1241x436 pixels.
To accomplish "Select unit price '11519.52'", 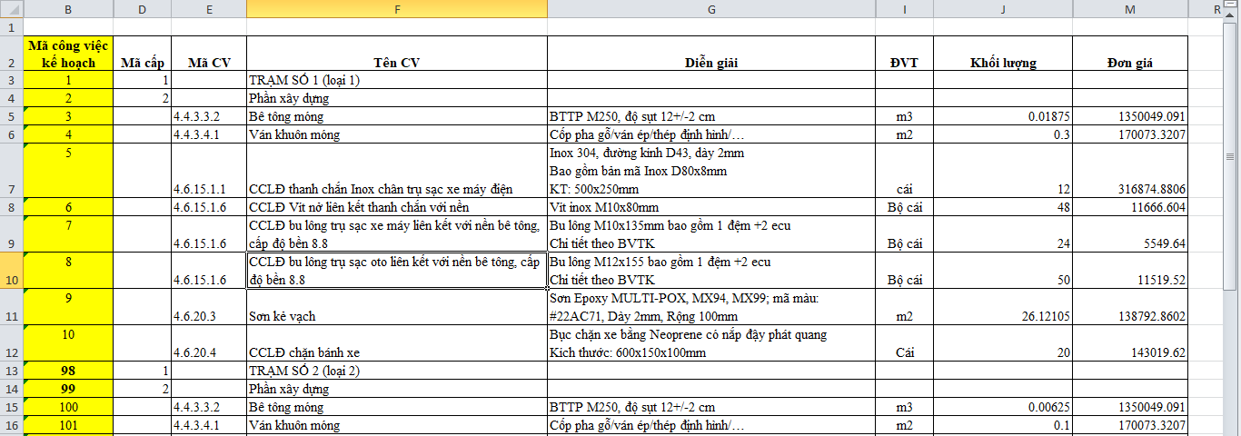I will pyautogui.click(x=1130, y=271).
